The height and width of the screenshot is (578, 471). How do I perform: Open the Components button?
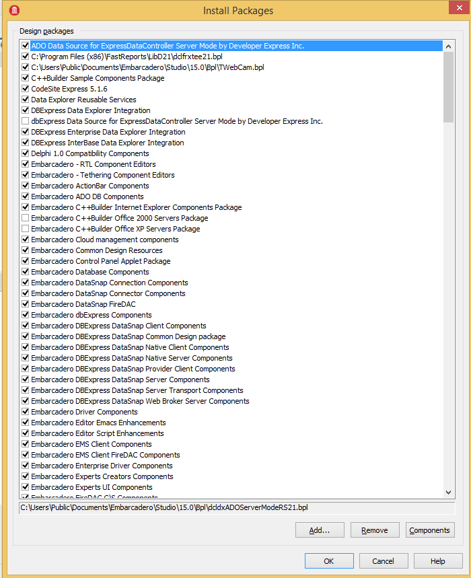430,530
